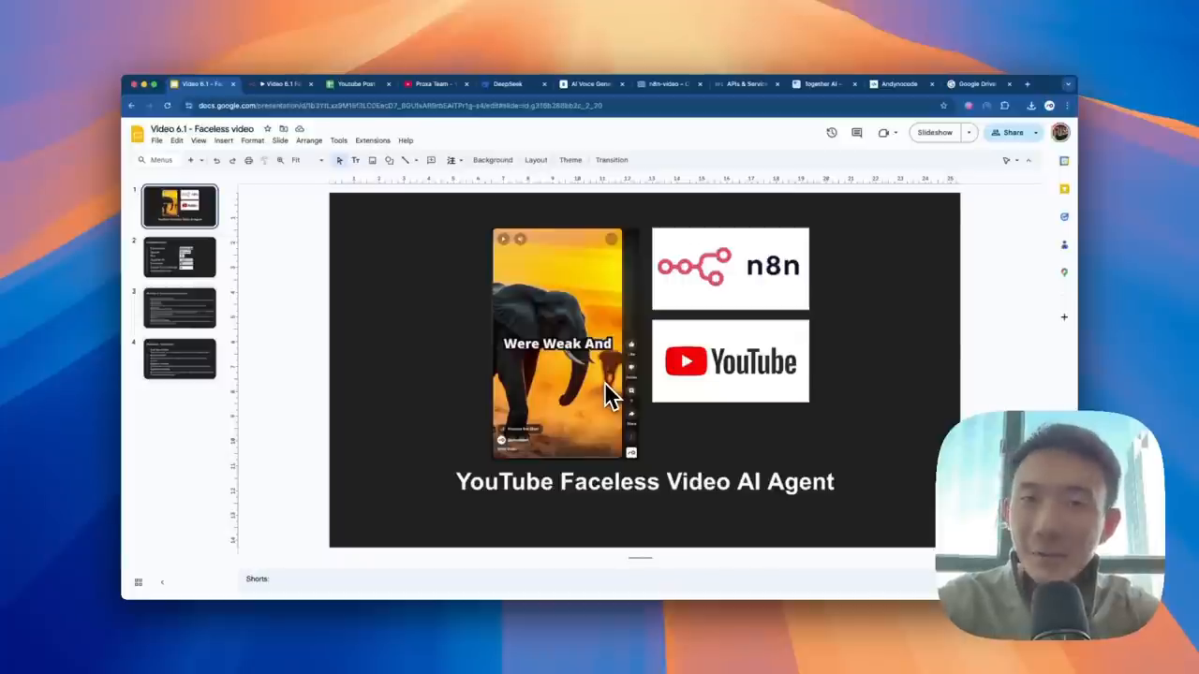
Task: Select slide 3 thumbnail in filmstrip
Action: click(180, 308)
